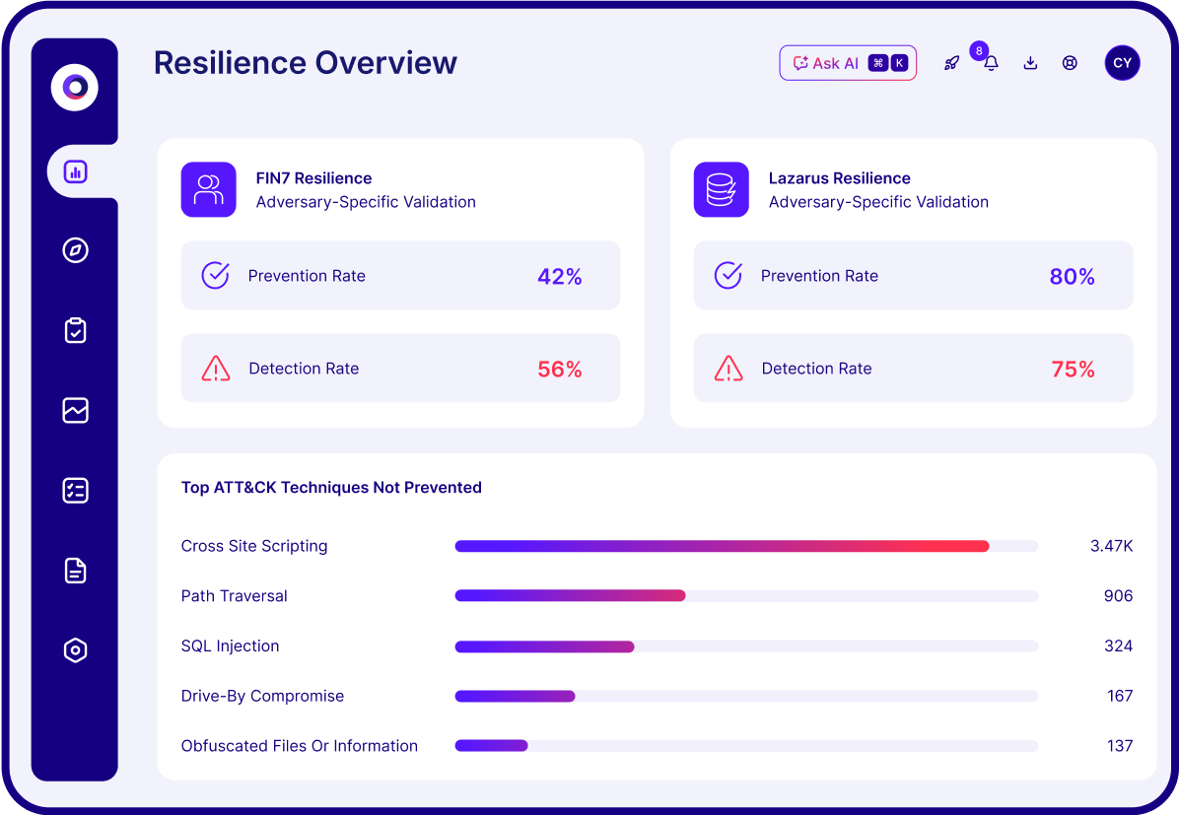Open the hexagon settings sidebar icon
The height and width of the screenshot is (815, 1179).
pos(75,650)
